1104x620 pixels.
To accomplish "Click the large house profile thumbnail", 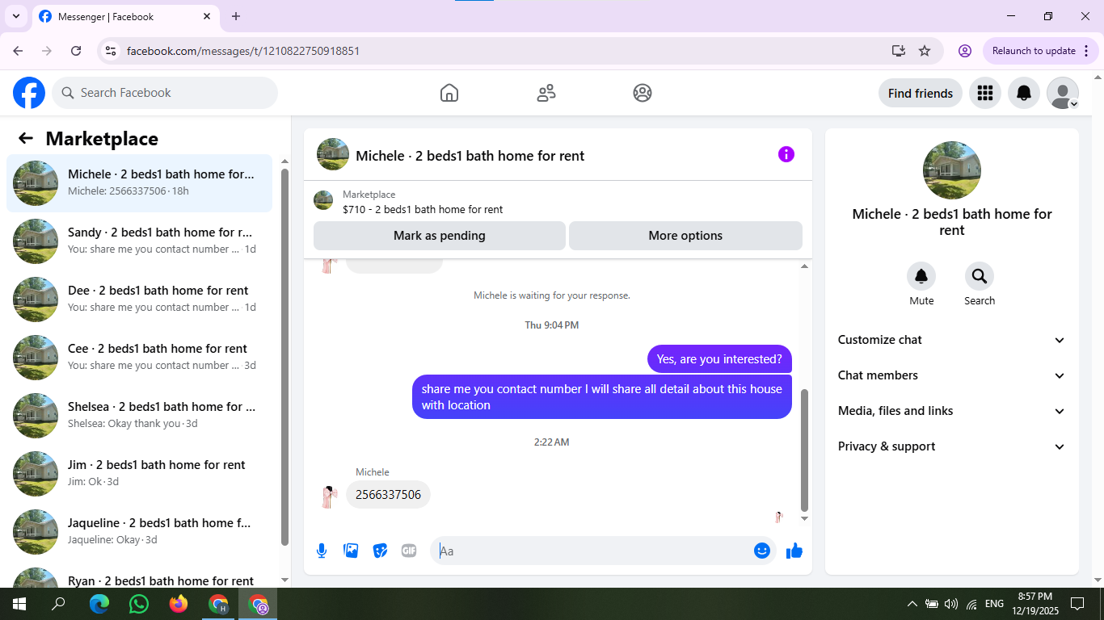I will pos(952,170).
